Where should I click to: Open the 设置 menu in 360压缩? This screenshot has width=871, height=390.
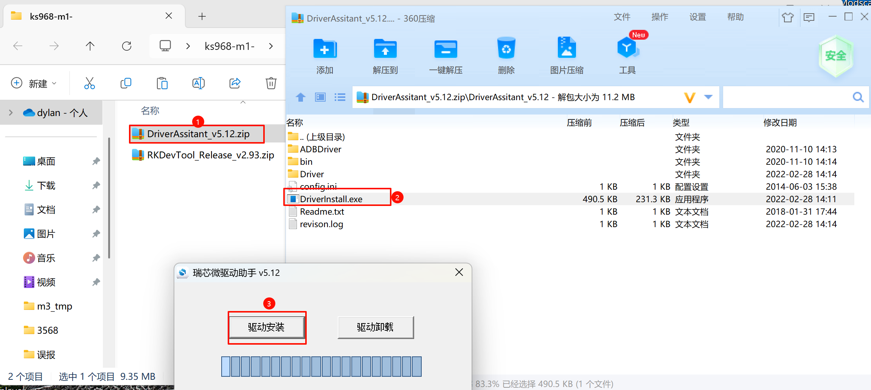click(698, 17)
